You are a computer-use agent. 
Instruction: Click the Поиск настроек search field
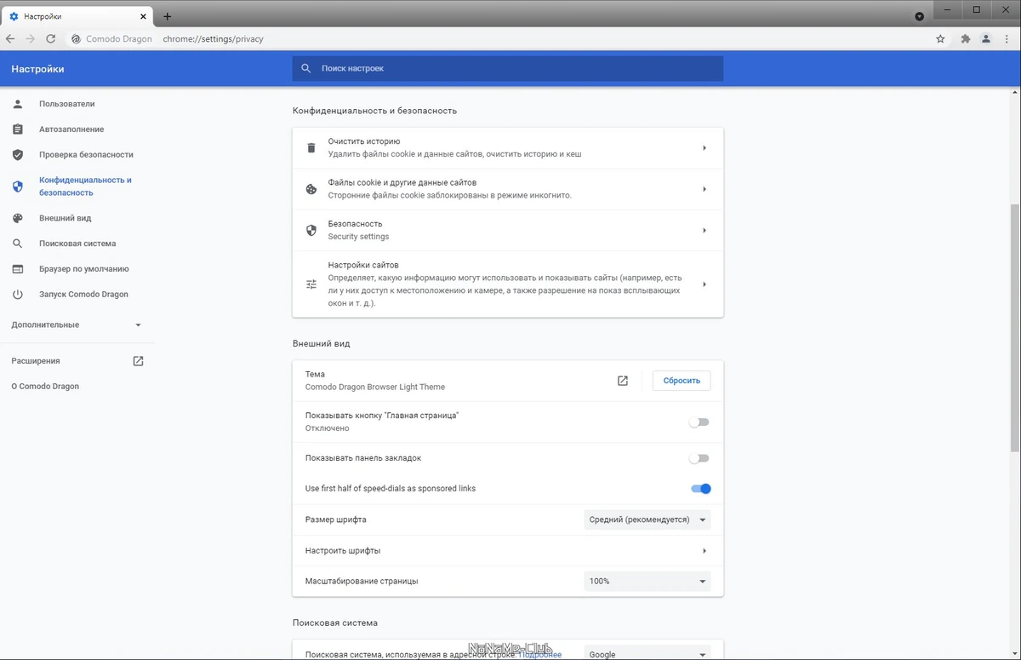pos(508,68)
